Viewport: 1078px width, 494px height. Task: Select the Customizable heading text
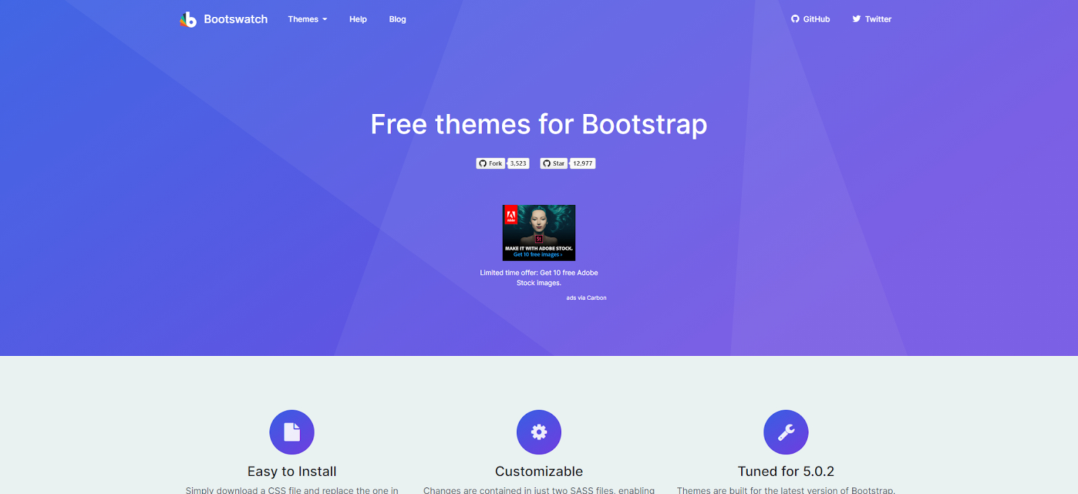click(539, 471)
